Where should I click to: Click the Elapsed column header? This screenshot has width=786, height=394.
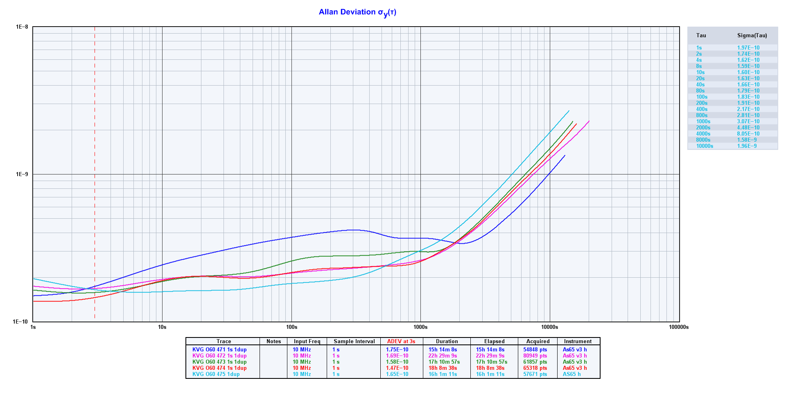pyautogui.click(x=494, y=342)
